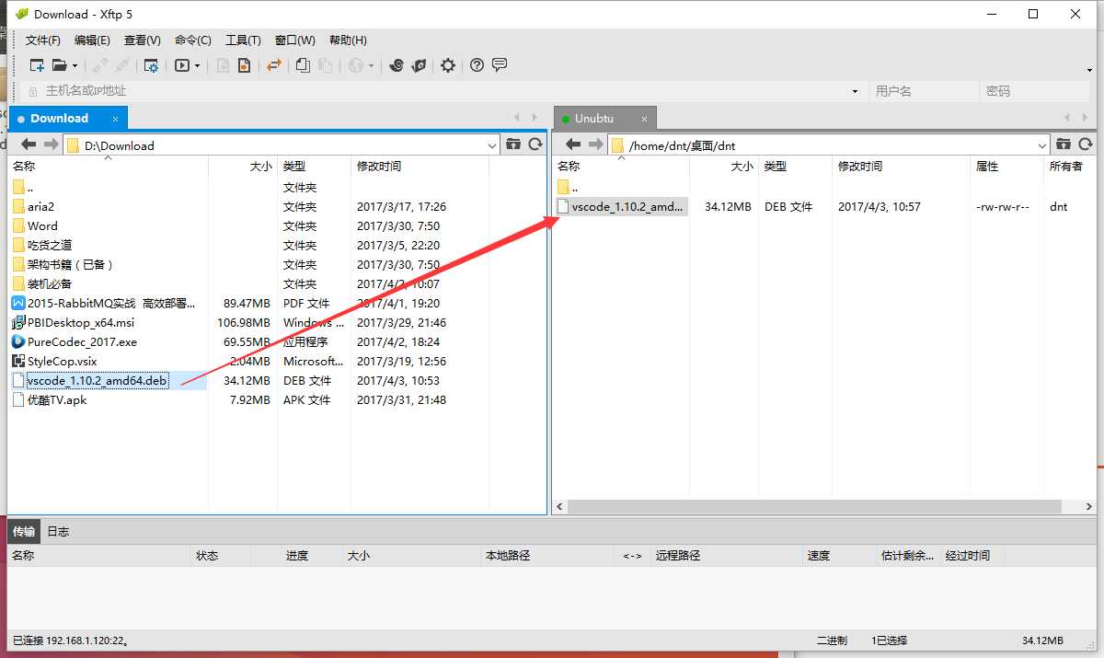
Task: Expand the arrow next to play icon
Action: pyautogui.click(x=197, y=65)
